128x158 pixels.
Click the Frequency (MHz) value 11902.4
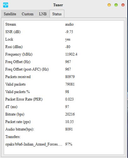pos(71,54)
